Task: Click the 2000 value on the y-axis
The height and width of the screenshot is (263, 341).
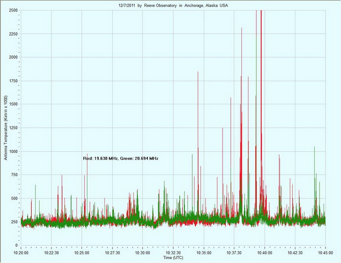Action: click(13, 57)
